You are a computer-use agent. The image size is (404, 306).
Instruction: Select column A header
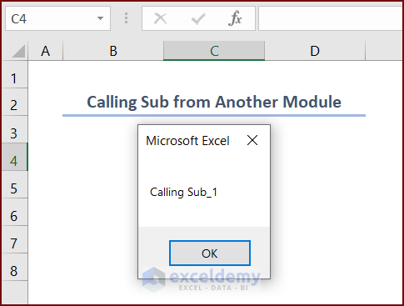pyautogui.click(x=46, y=51)
